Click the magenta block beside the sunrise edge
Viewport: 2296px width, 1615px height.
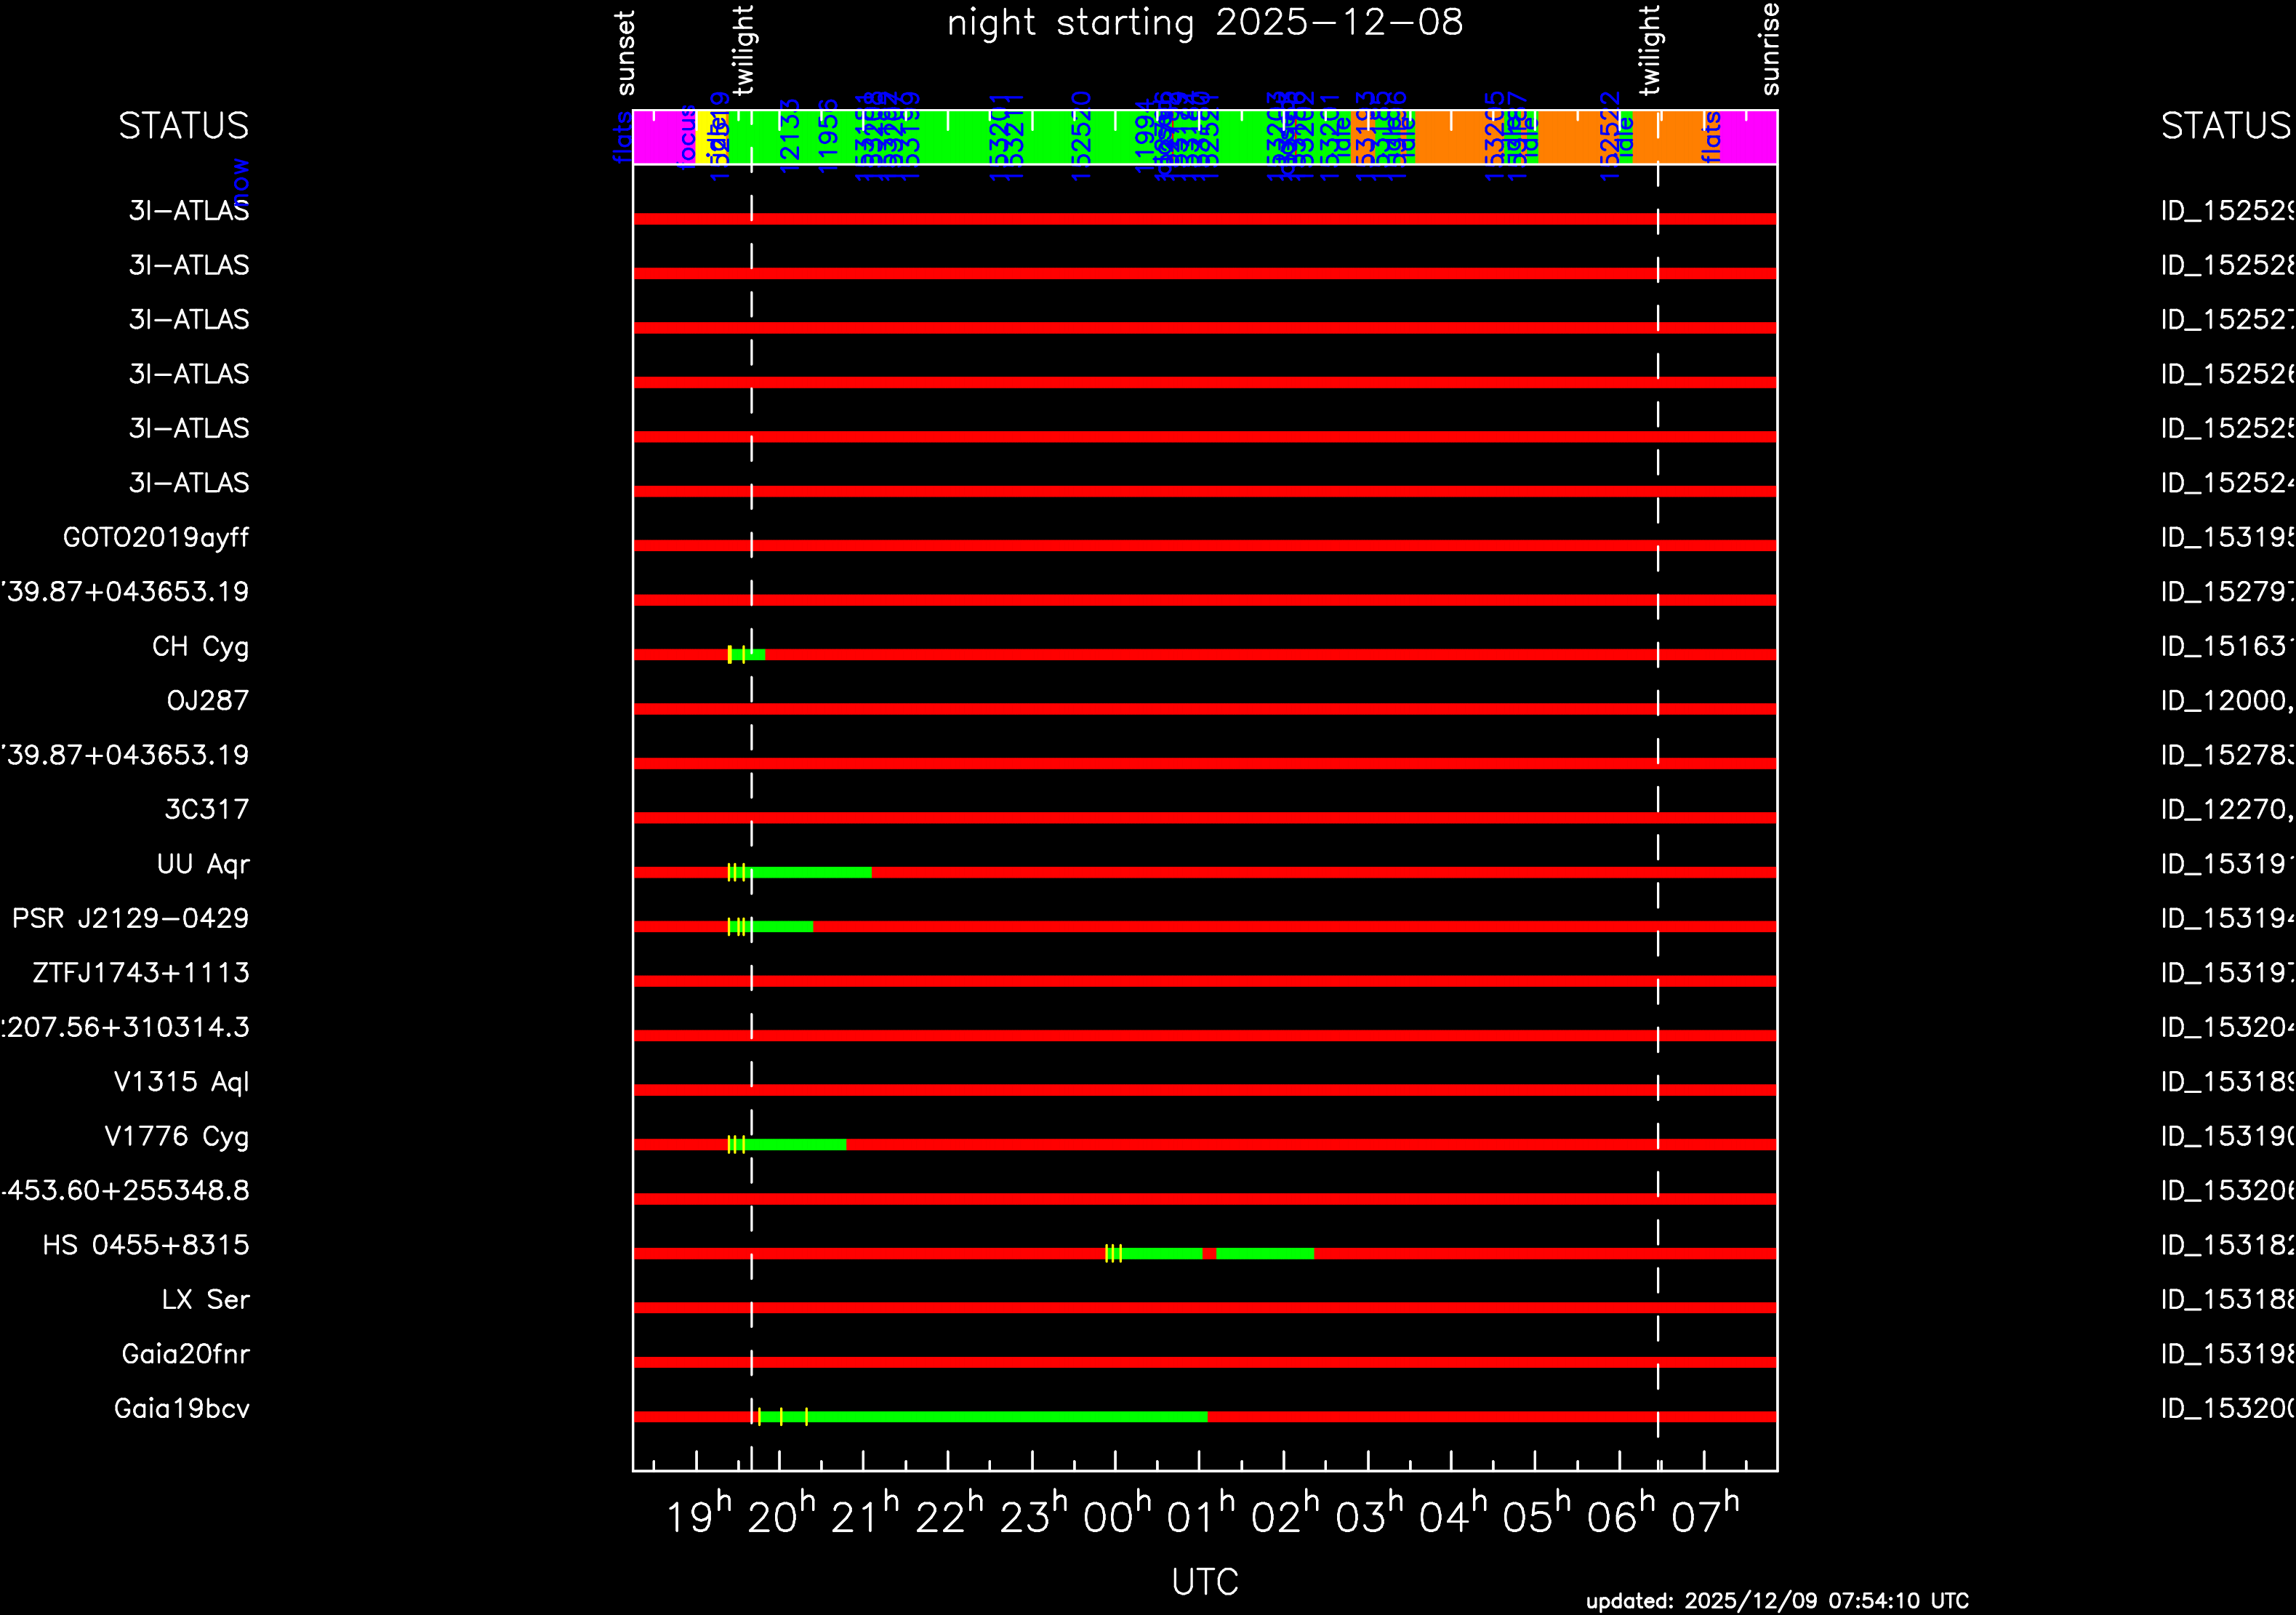pos(1749,137)
